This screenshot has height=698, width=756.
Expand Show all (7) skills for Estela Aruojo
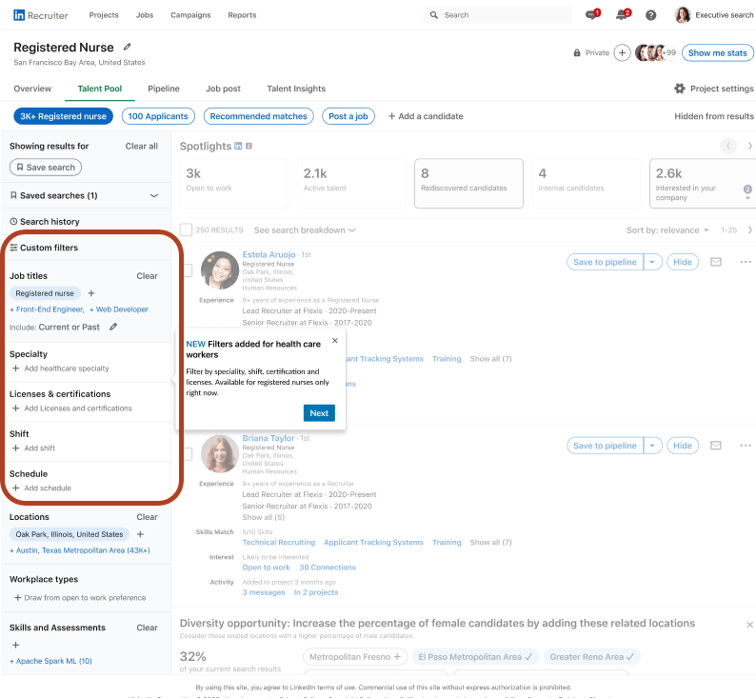(x=490, y=359)
